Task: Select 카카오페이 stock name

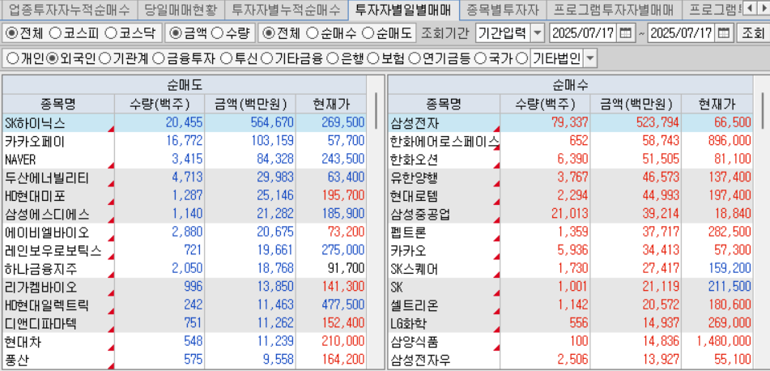Action: tap(34, 142)
